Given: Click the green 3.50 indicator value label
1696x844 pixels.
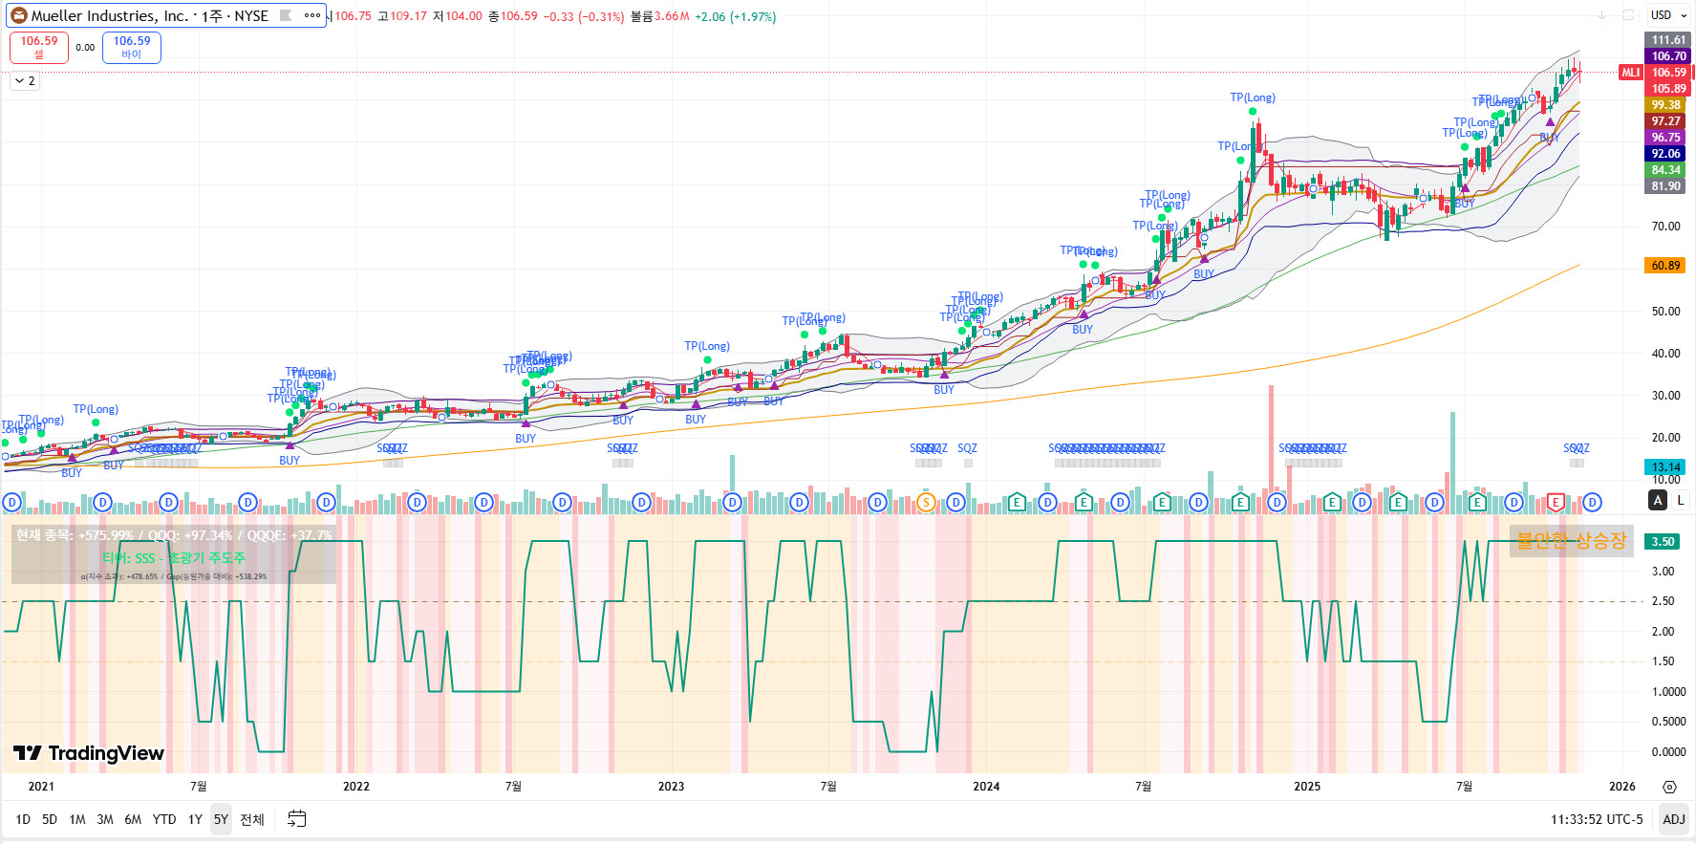Looking at the screenshot, I should (x=1663, y=542).
